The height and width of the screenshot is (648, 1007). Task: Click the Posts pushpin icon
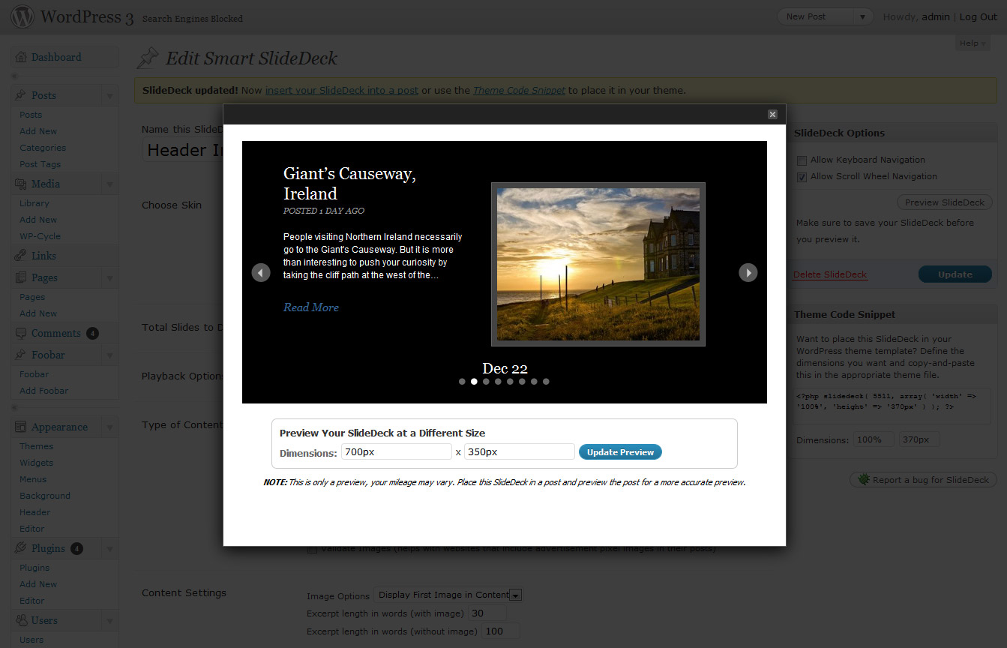pos(20,95)
